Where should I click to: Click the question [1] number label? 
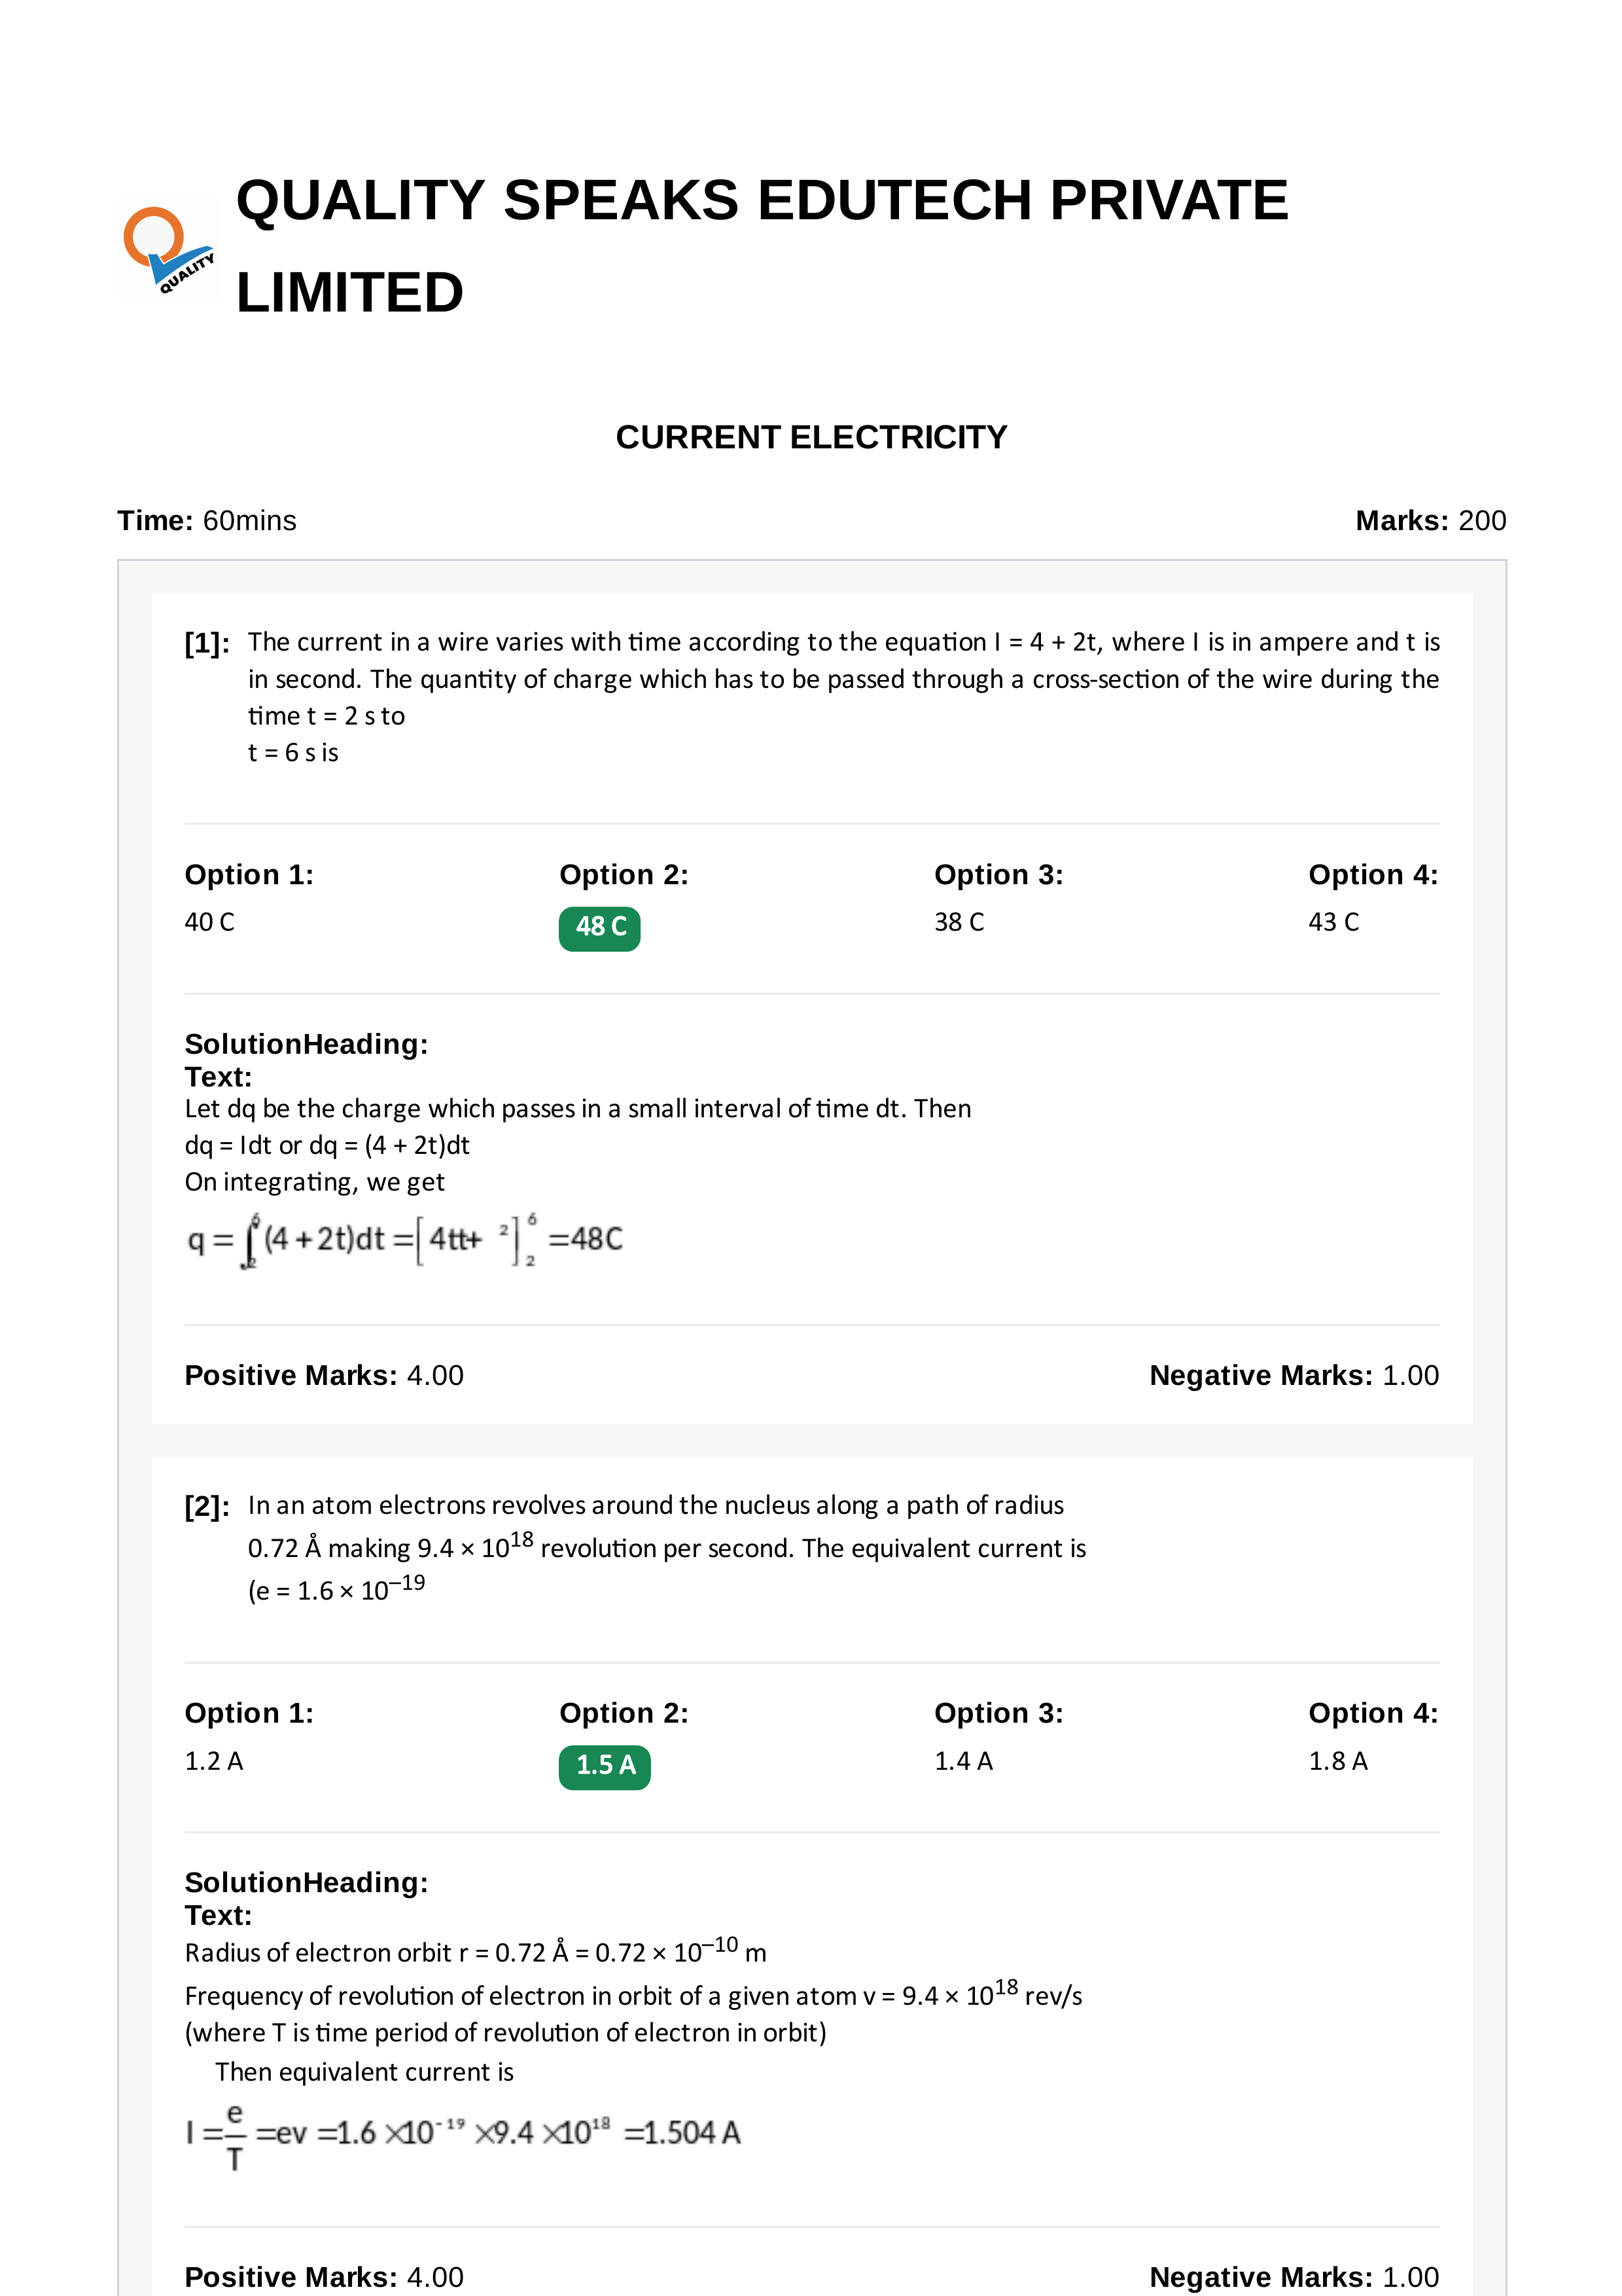[207, 643]
